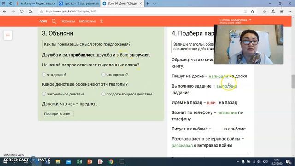
Task: Show hidden system tray icons
Action: point(238,162)
